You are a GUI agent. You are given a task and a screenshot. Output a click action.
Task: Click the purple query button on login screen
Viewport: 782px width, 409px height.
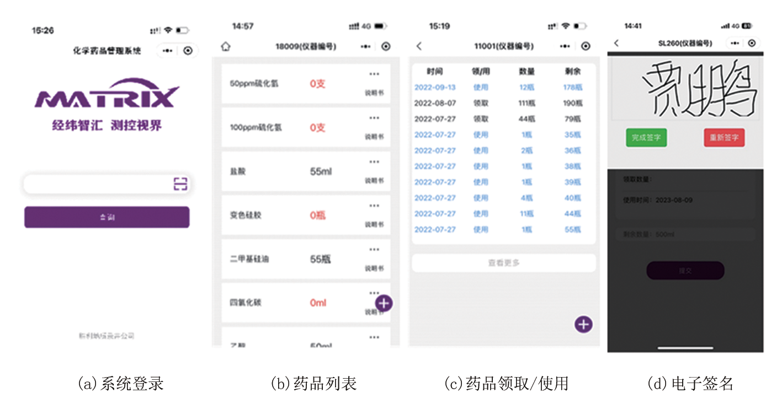(x=107, y=217)
